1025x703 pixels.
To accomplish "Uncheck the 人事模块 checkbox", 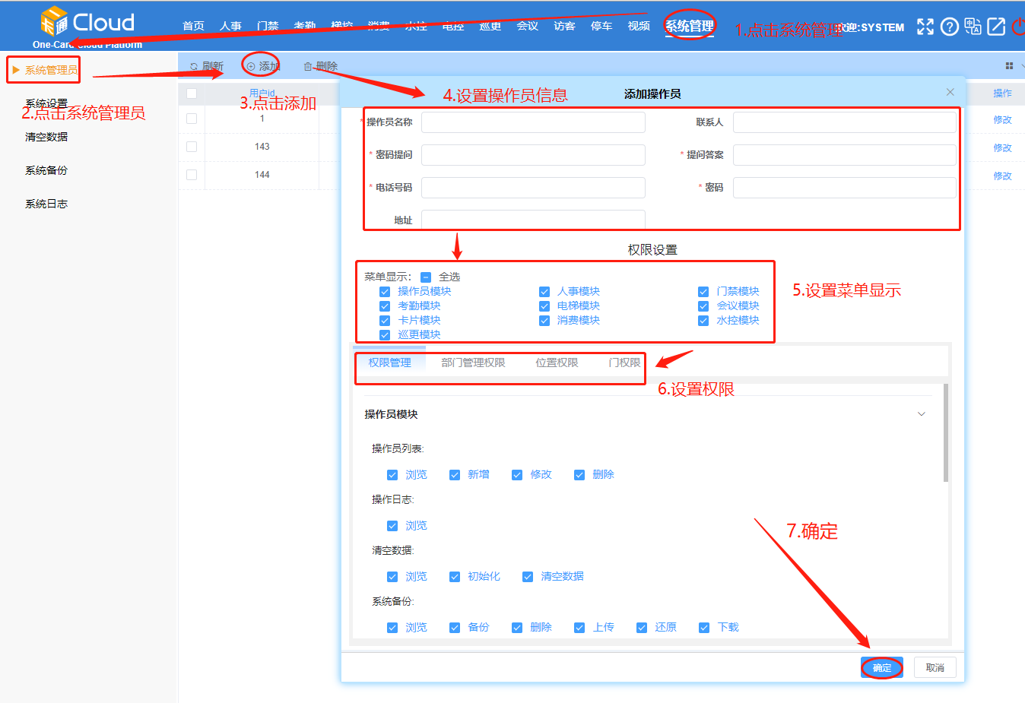I will pos(544,292).
